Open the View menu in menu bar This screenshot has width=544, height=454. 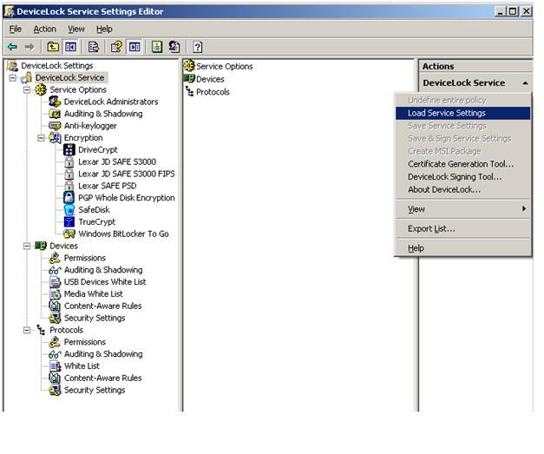(76, 30)
